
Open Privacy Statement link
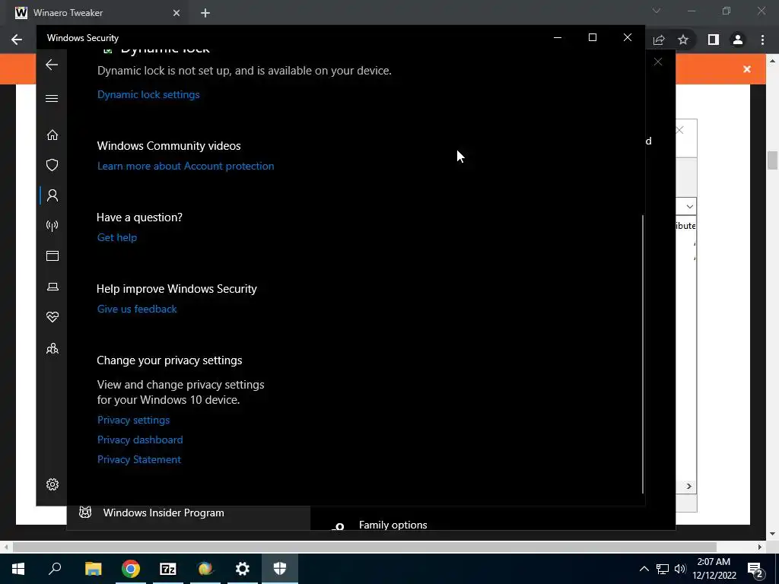click(x=138, y=460)
